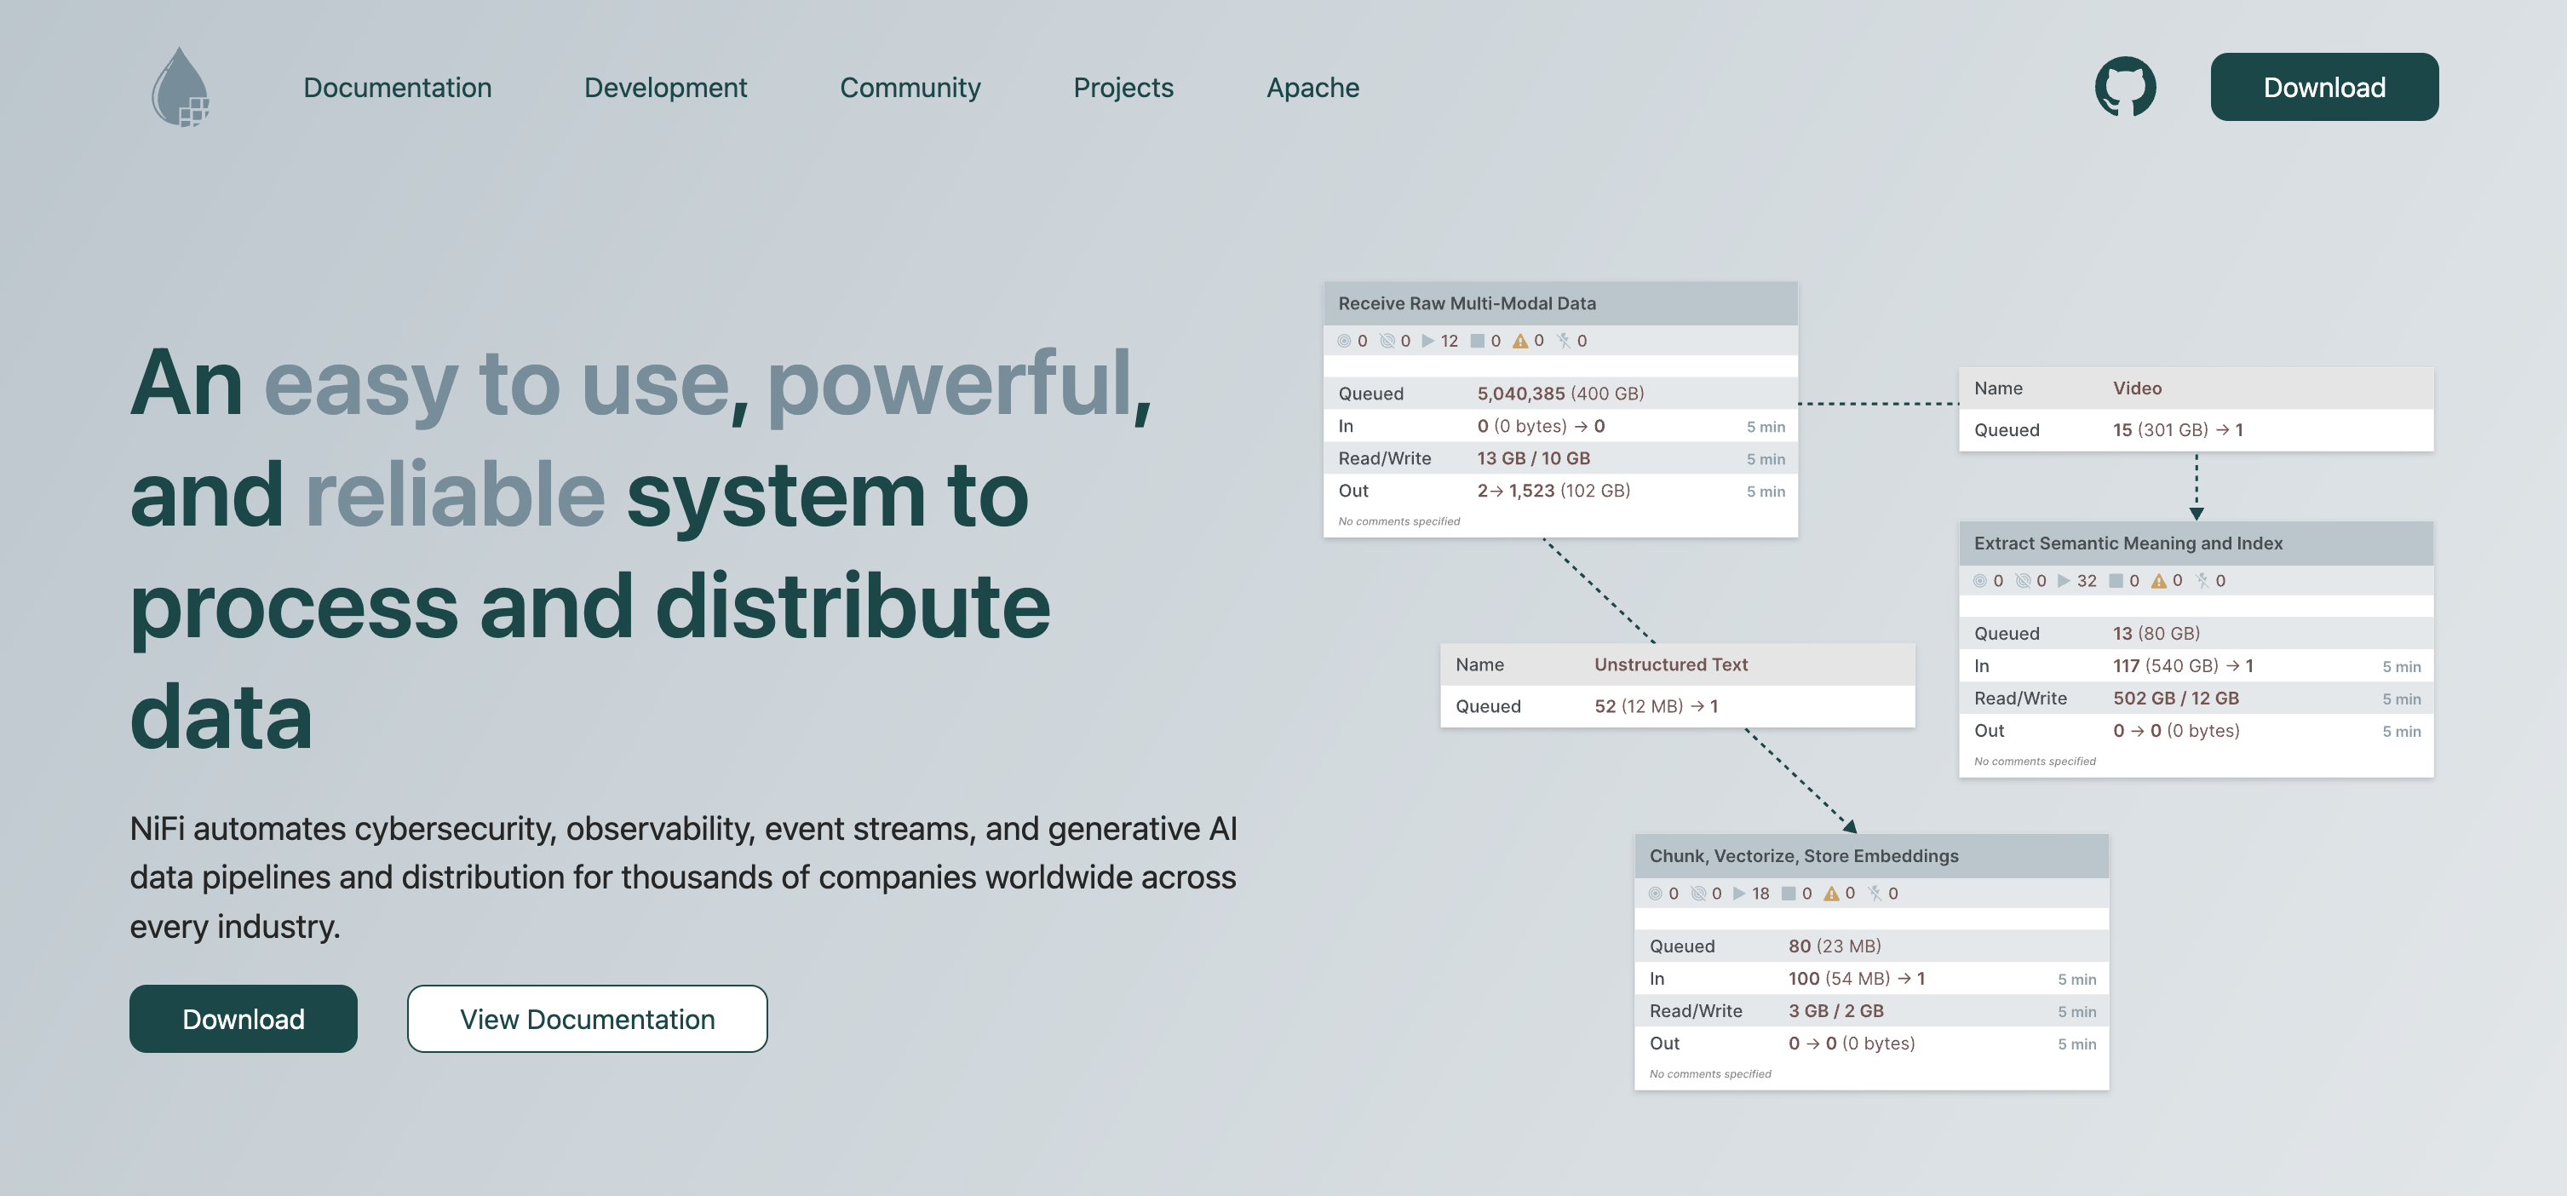2567x1196 pixels.
Task: Click the not-transmitting icon in Receive Raw Multi-Modal Data
Action: [x=1387, y=341]
